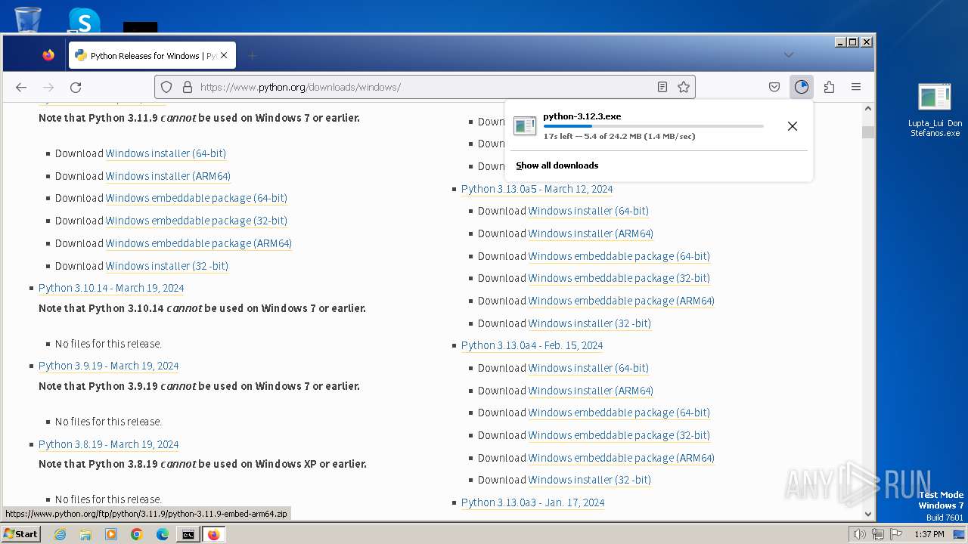Click the page scrollbar down arrow
The width and height of the screenshot is (968, 544).
click(x=868, y=514)
